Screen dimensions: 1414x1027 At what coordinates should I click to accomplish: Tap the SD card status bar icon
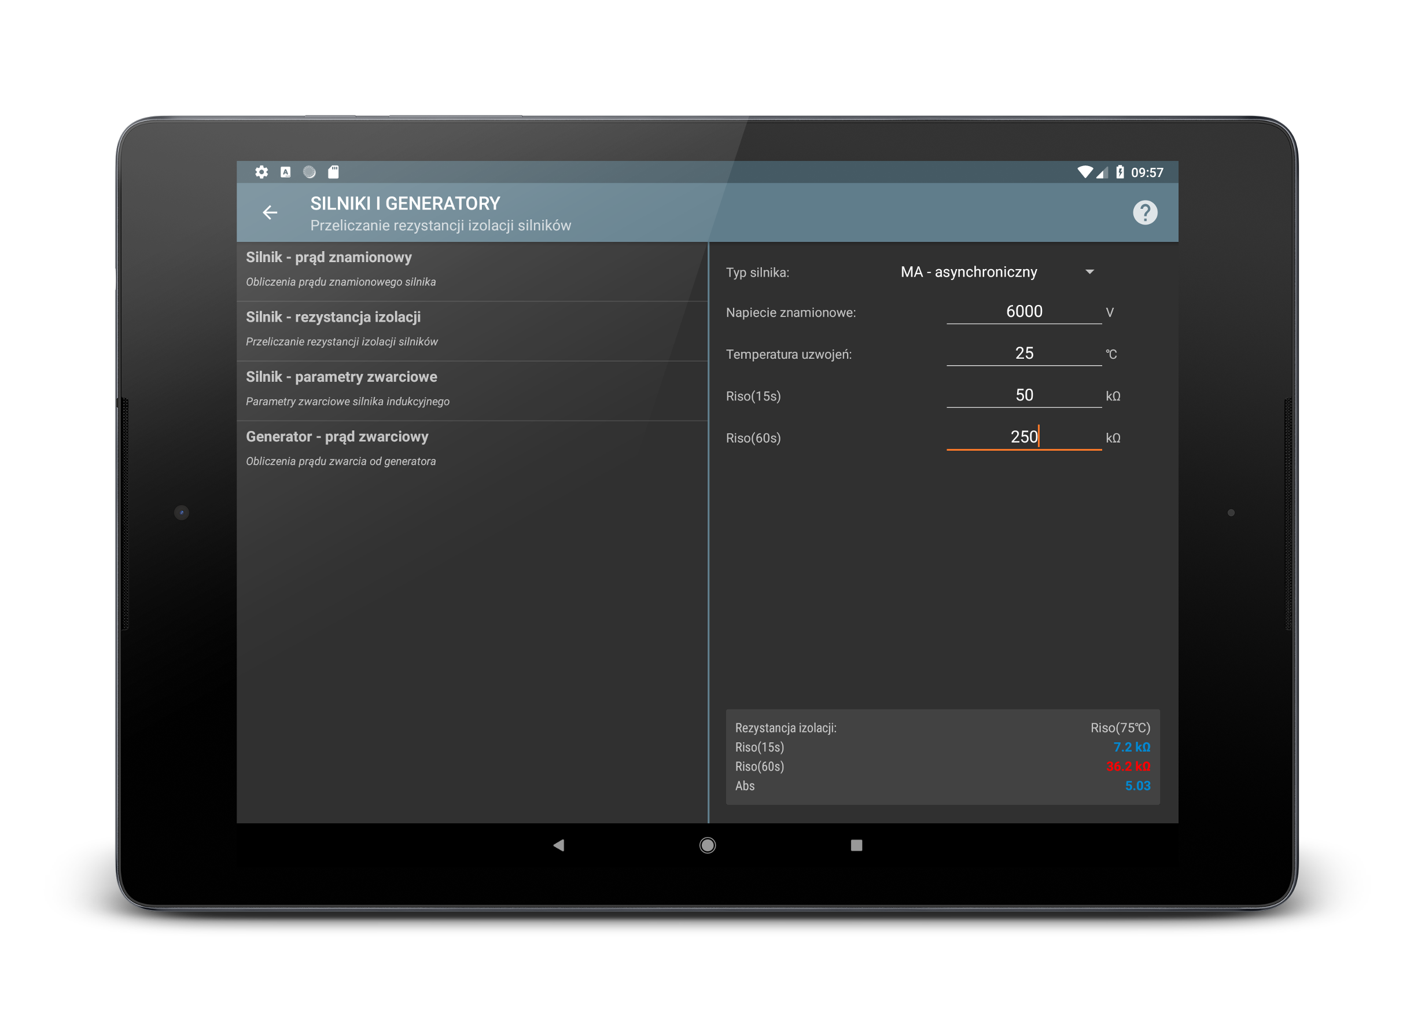coord(334,172)
